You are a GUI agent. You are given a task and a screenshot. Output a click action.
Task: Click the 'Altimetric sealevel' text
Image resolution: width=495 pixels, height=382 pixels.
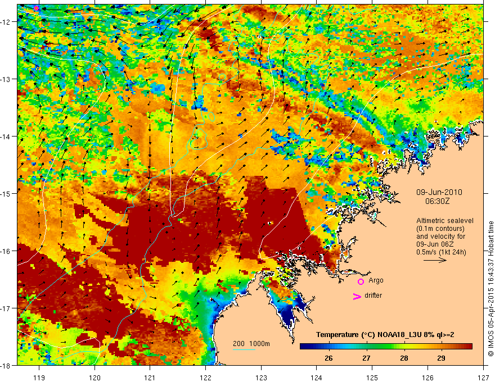click(x=445, y=221)
